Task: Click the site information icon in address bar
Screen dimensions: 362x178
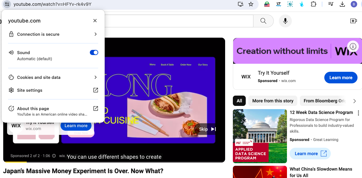Action: [x=7, y=4]
